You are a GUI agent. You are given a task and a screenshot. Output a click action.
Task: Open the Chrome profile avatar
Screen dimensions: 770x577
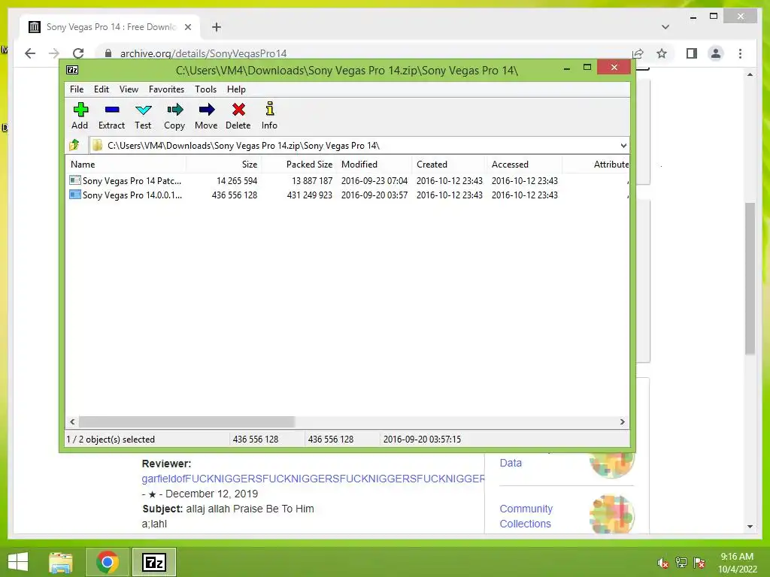pyautogui.click(x=716, y=53)
